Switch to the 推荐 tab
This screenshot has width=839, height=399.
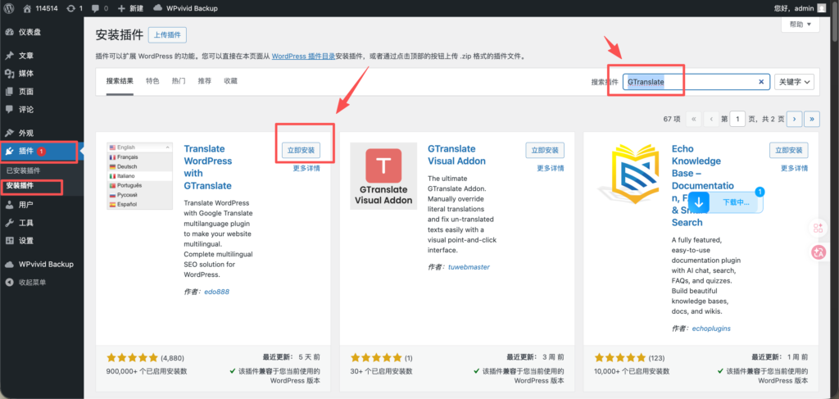pos(204,81)
